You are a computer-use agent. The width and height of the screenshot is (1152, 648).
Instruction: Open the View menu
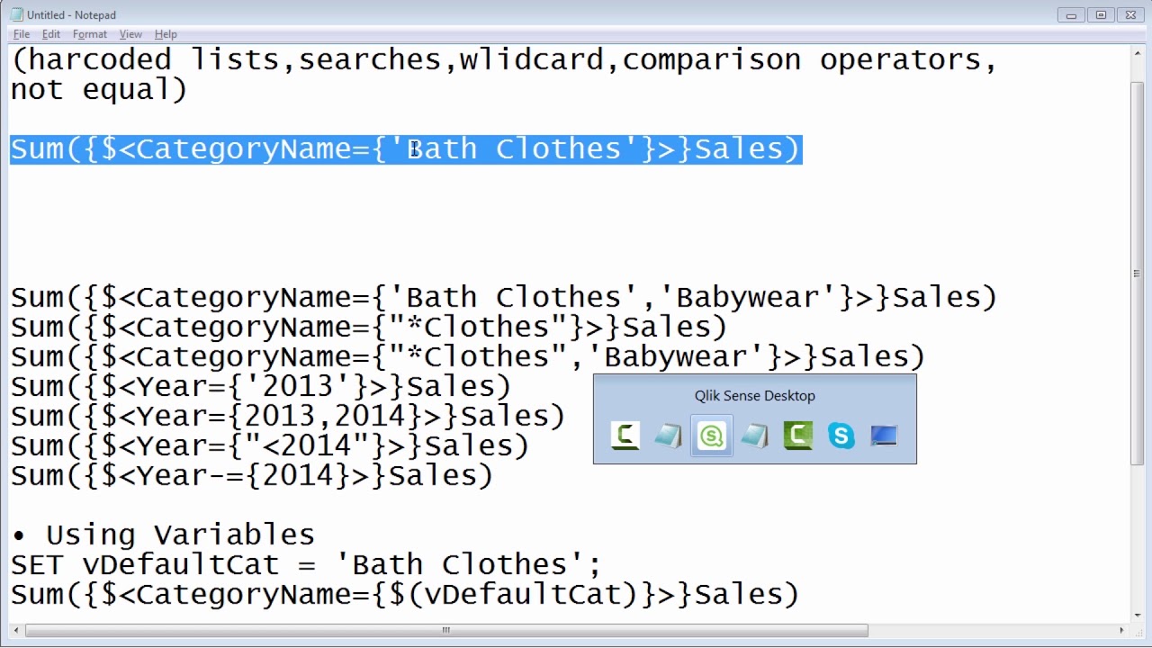[130, 34]
